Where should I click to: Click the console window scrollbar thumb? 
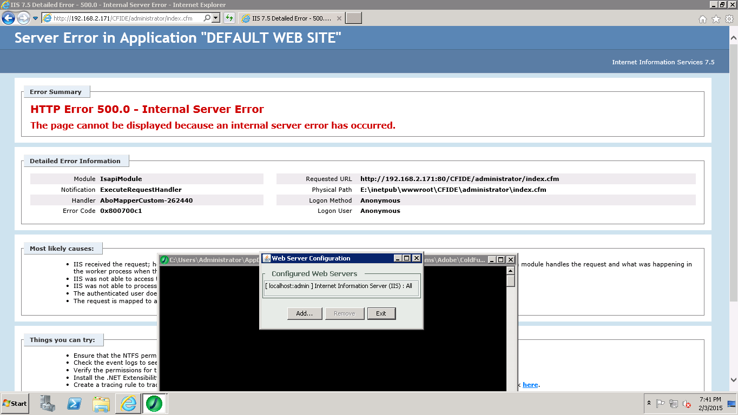pos(511,281)
